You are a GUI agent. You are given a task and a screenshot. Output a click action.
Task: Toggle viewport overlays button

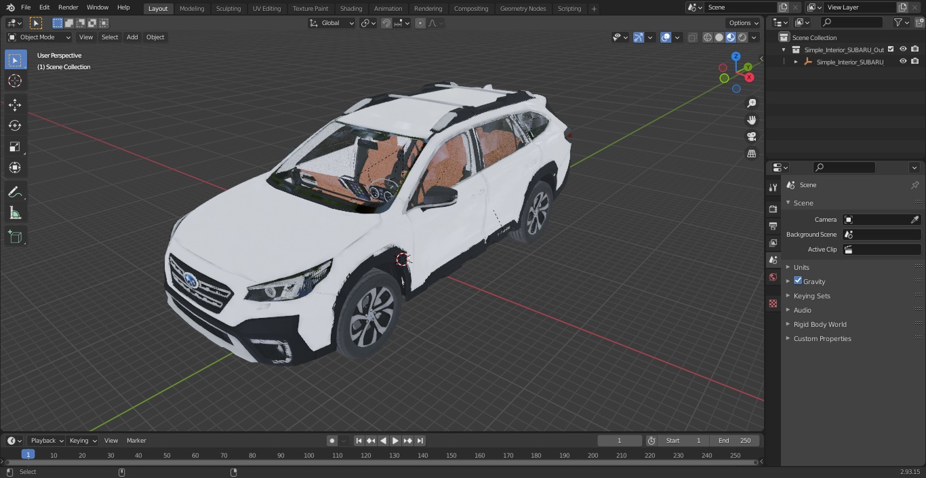coord(666,37)
